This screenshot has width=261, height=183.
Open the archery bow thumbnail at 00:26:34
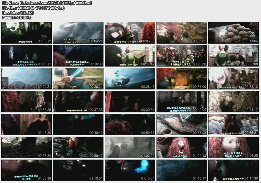pyautogui.click(x=78, y=79)
